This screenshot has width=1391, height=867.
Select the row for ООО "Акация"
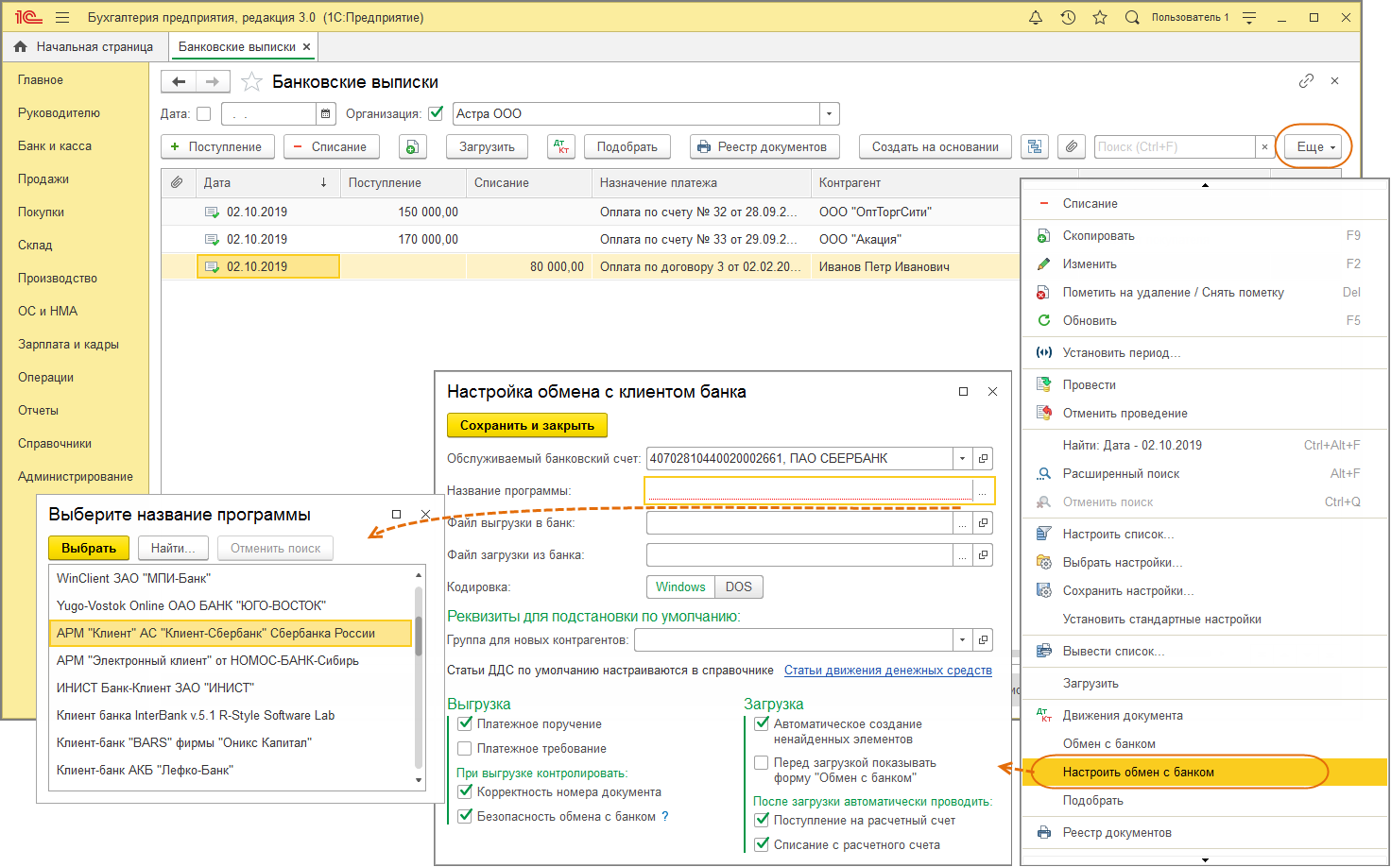tap(591, 239)
